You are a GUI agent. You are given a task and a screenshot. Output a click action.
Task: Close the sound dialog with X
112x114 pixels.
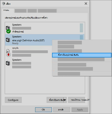[86, 4]
